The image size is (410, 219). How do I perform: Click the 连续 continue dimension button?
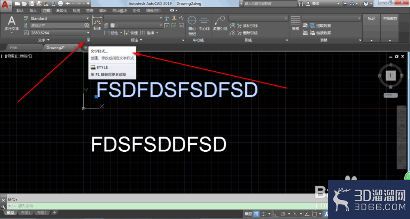point(147,33)
